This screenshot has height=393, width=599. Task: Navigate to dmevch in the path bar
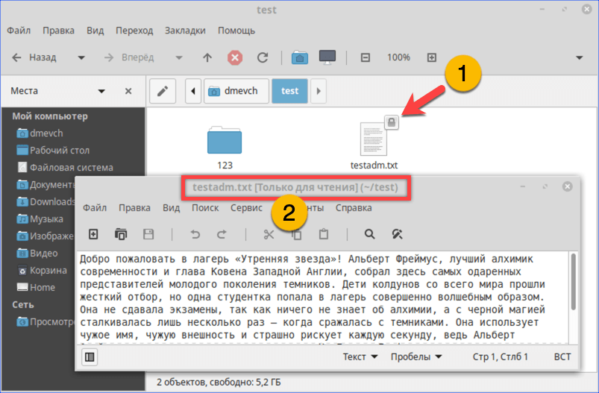pyautogui.click(x=236, y=91)
